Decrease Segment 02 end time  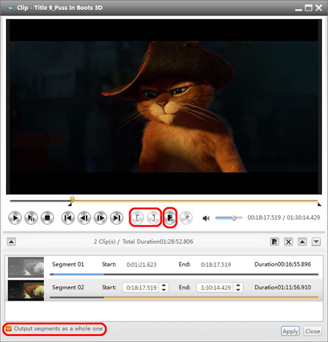pos(238,290)
